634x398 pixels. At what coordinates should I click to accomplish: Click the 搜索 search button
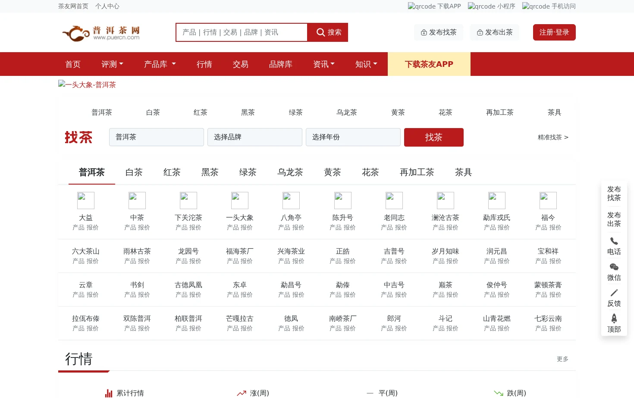pos(328,32)
